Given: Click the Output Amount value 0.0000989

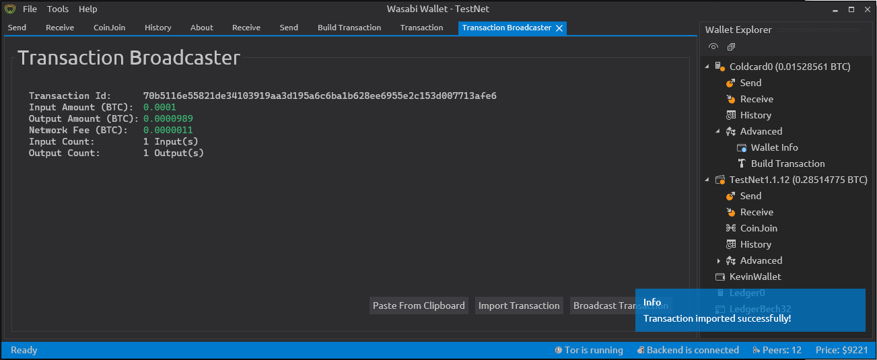Looking at the screenshot, I should [x=168, y=118].
